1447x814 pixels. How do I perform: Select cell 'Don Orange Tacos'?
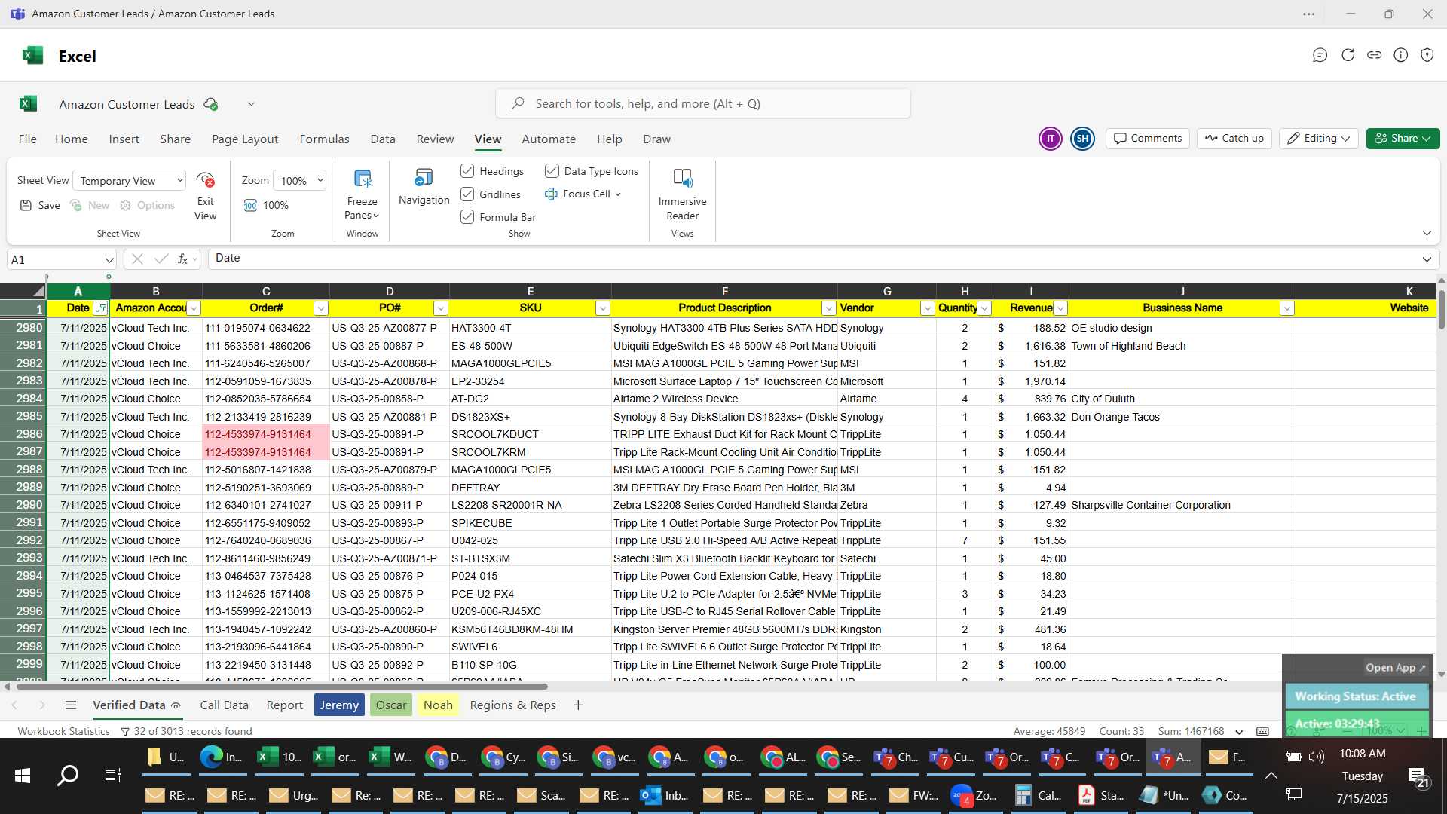click(1181, 417)
